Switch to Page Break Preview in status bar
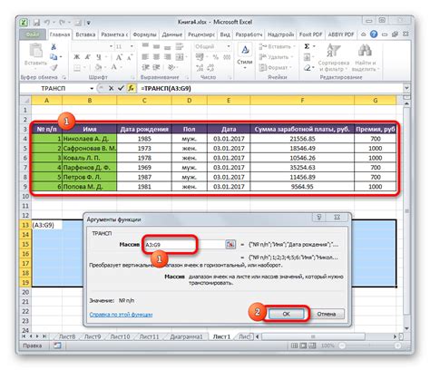Screen dimensions: 430x370 point(312,346)
